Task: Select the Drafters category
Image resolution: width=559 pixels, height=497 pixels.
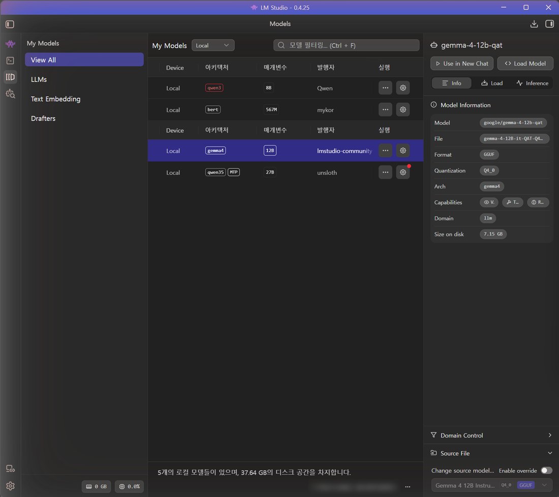Action: 84,118
